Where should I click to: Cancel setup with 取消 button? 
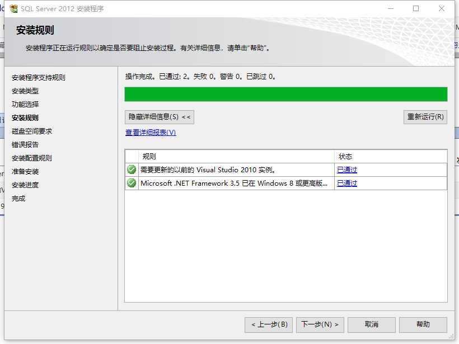click(372, 324)
